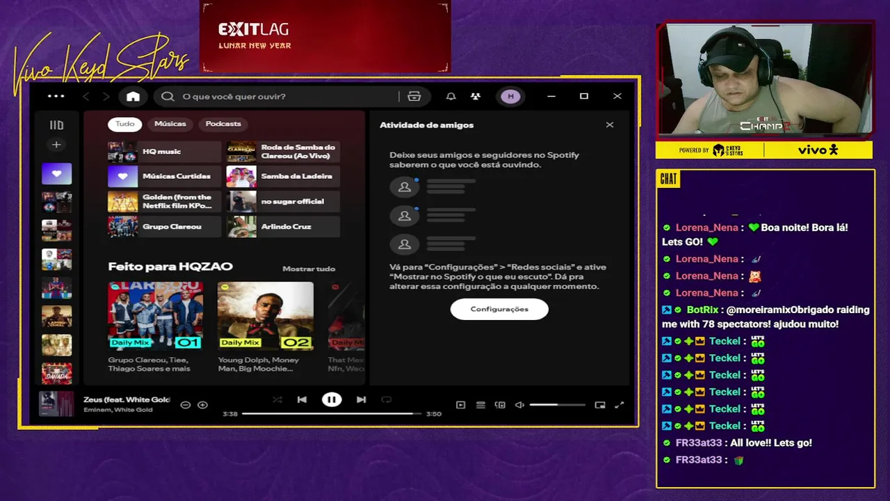Select the Podcasts filter chip

coord(223,124)
